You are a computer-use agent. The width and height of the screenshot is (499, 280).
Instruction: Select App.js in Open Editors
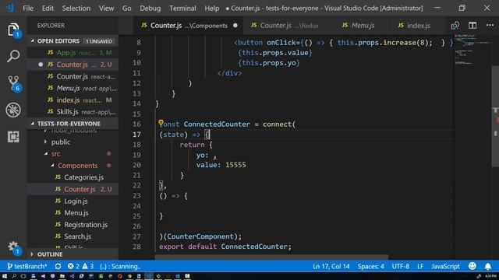point(73,53)
